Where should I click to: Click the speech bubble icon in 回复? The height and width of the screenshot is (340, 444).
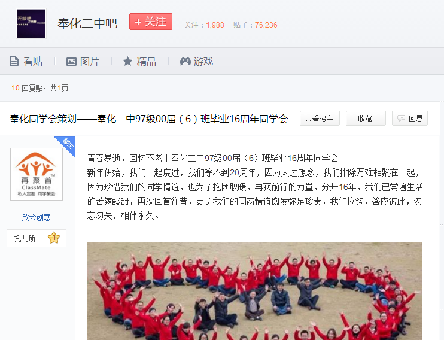pos(401,118)
